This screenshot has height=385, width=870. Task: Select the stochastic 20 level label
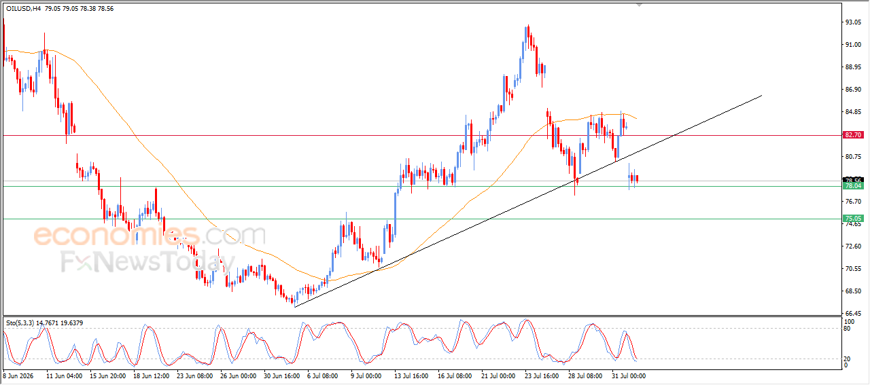tap(848, 359)
